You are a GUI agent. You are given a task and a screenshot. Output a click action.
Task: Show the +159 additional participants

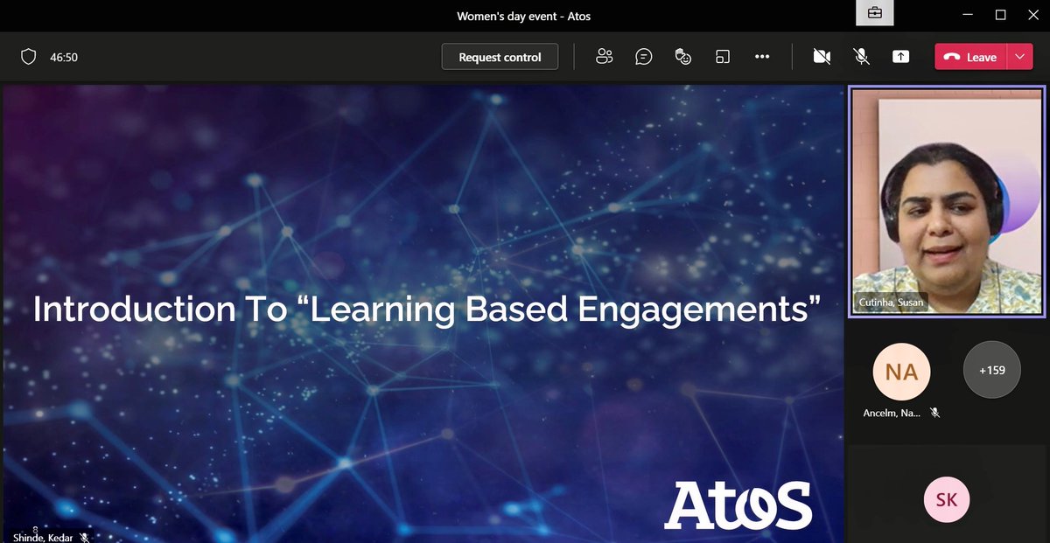pos(991,370)
